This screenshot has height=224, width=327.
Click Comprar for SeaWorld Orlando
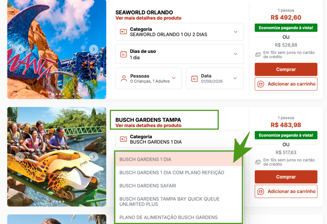pos(286,69)
